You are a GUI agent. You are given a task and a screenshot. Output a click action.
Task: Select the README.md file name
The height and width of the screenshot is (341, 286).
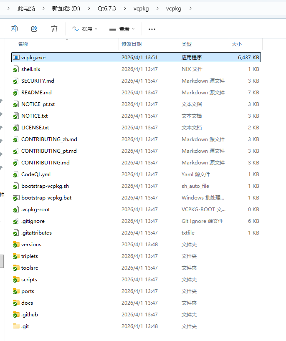click(x=36, y=93)
